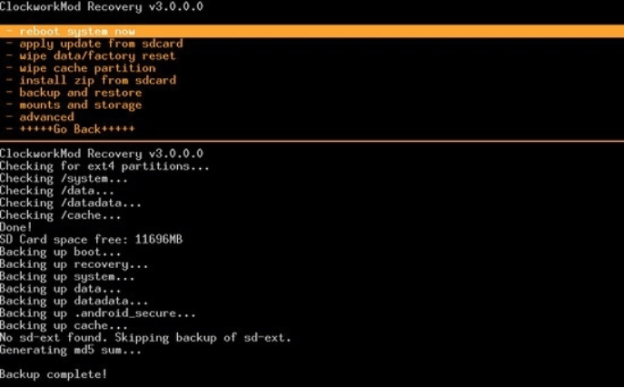The height and width of the screenshot is (388, 624).
Task: Choose apply update from sdcard
Action: coord(100,44)
